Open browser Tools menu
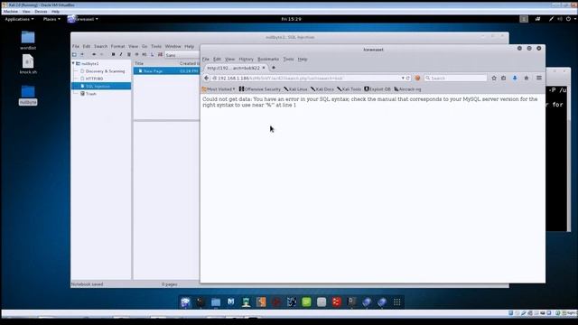Image resolution: width=578 pixels, height=325 pixels. click(x=288, y=60)
